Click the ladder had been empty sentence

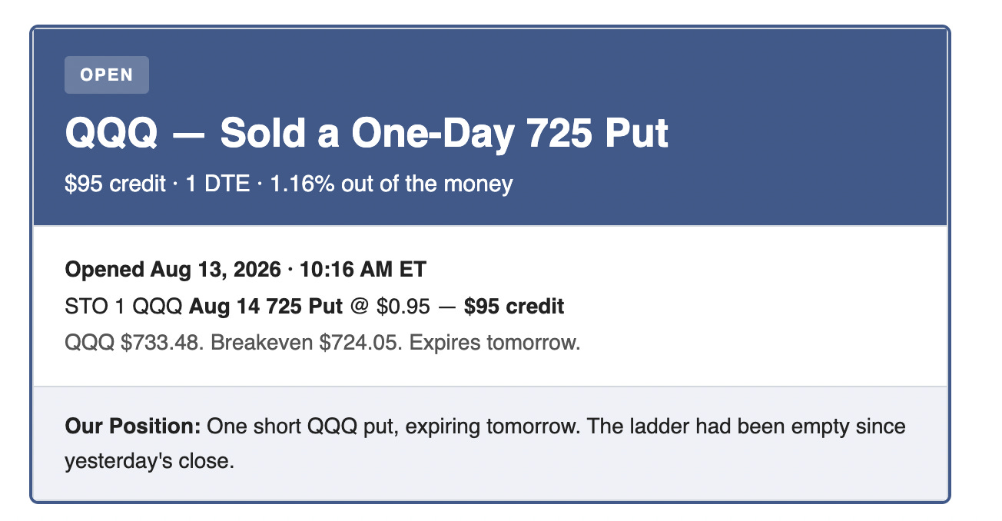coord(745,426)
